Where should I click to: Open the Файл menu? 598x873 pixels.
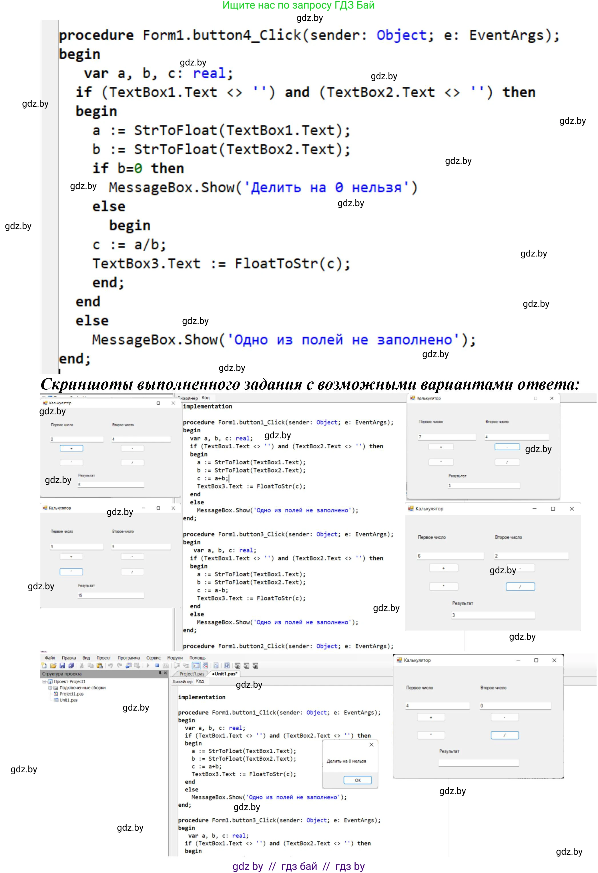(50, 658)
